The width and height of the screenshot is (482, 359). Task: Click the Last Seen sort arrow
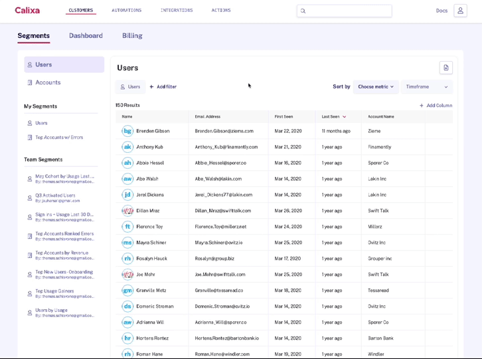point(345,117)
